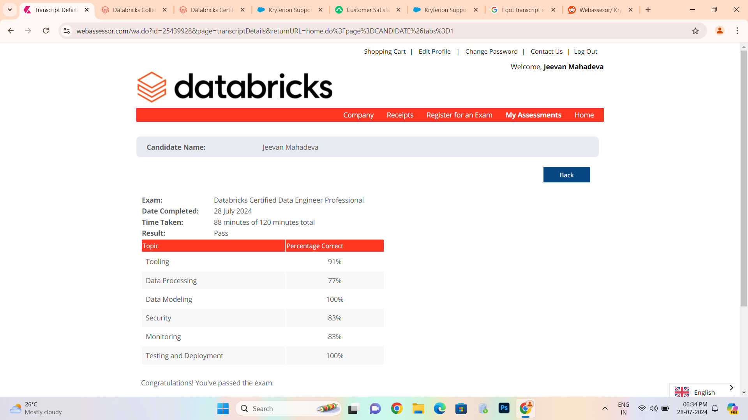This screenshot has width=748, height=420.
Task: Switch to Databricks Collection tab
Action: click(134, 10)
